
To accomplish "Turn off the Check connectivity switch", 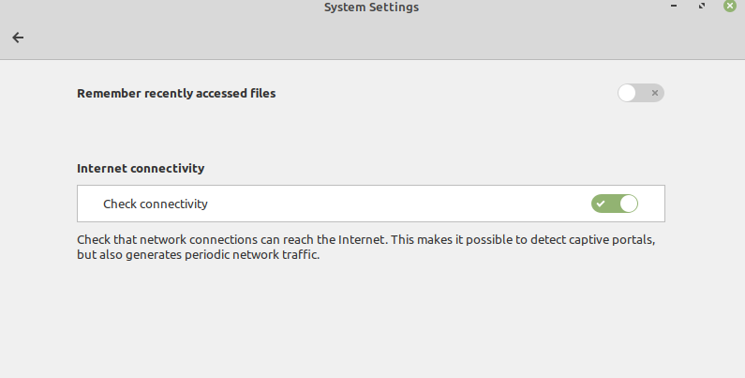I will click(x=615, y=204).
